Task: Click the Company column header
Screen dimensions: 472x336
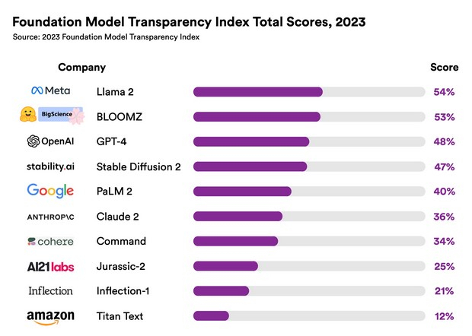Action: click(x=81, y=68)
